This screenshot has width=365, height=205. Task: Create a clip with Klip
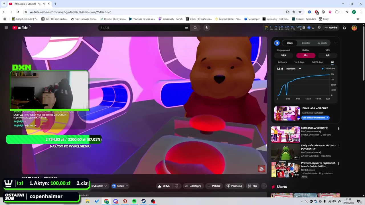pyautogui.click(x=252, y=186)
